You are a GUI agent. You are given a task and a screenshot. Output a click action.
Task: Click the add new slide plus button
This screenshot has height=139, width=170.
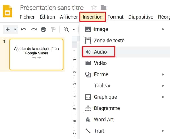click(8, 29)
